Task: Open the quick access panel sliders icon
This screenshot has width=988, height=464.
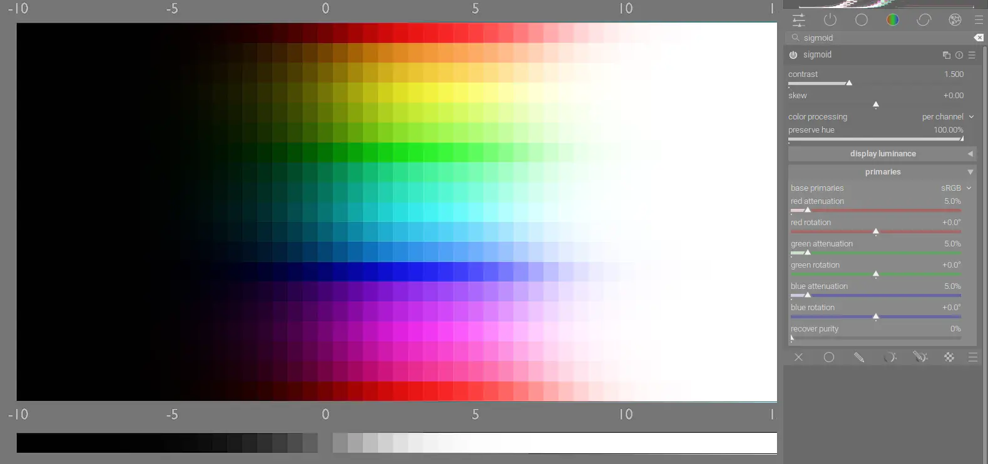Action: (x=799, y=20)
